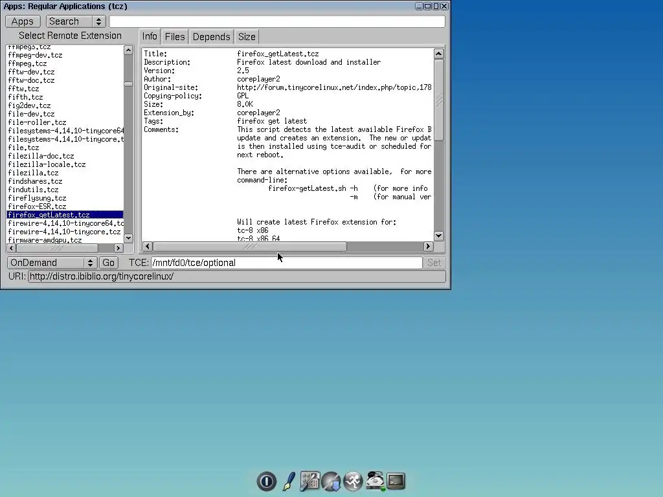This screenshot has height=497, width=663.
Task: Select ffmpeg-dev.tcz in the list
Action: pyautogui.click(x=35, y=55)
